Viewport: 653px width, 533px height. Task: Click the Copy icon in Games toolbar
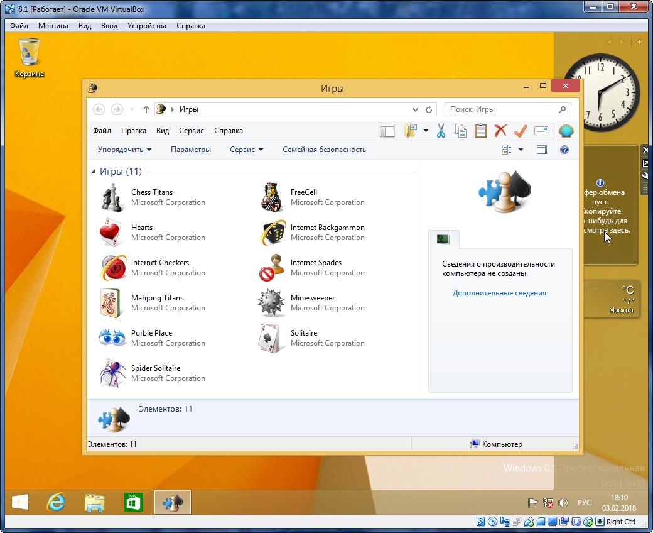(461, 131)
